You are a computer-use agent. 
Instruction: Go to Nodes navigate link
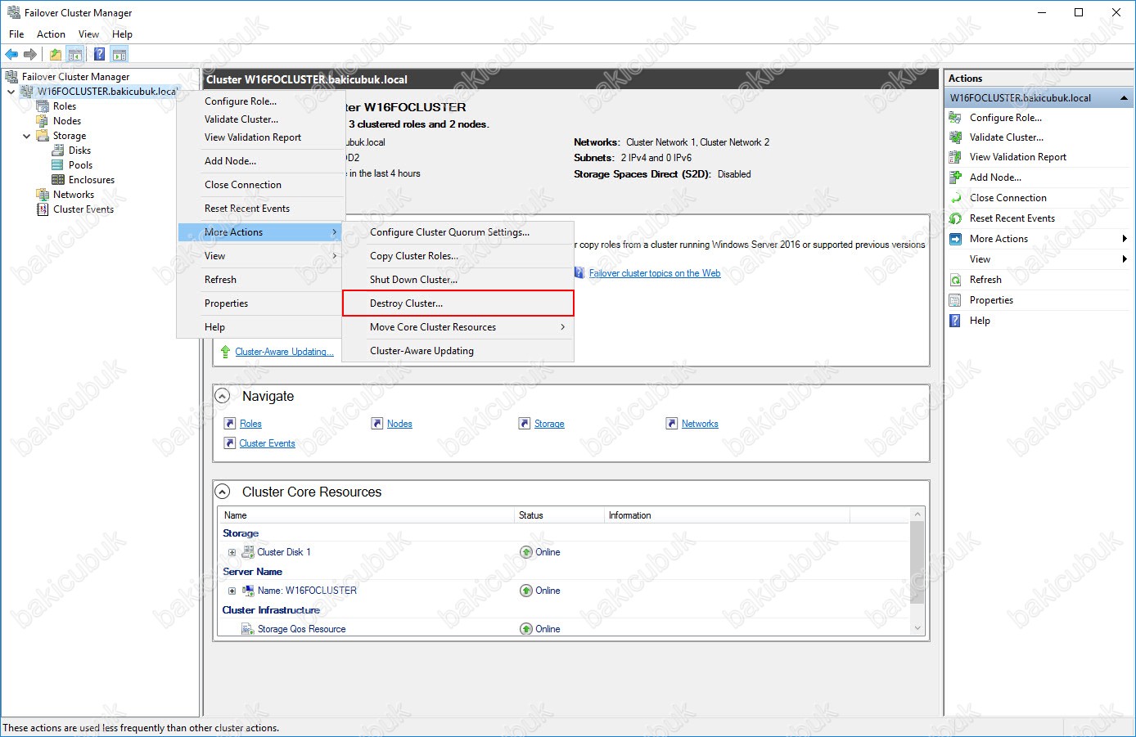click(399, 424)
